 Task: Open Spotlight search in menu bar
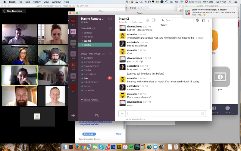tap(230, 2)
